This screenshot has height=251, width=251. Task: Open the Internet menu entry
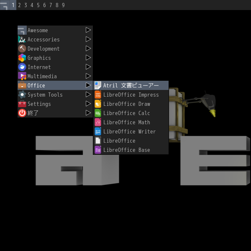click(x=55, y=67)
